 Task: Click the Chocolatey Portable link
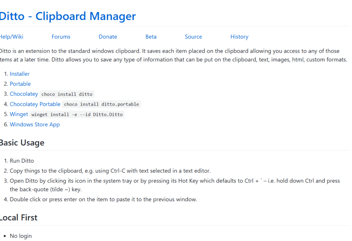(x=35, y=104)
